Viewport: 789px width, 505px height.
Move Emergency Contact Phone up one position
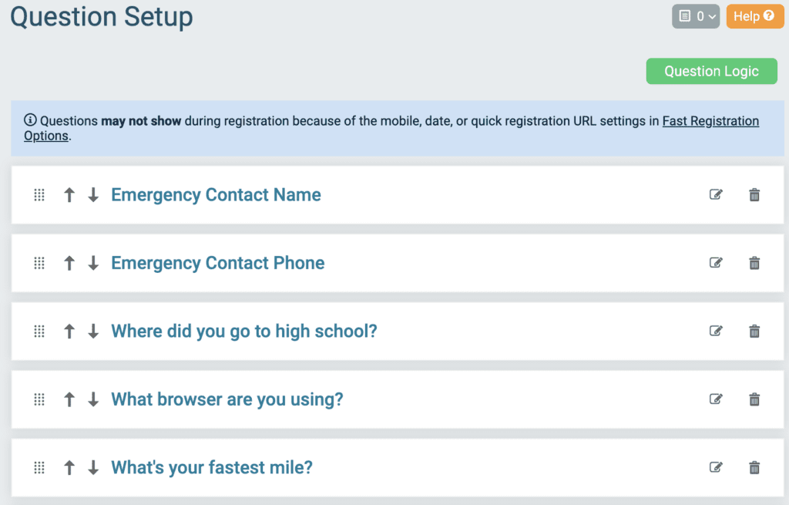[69, 263]
